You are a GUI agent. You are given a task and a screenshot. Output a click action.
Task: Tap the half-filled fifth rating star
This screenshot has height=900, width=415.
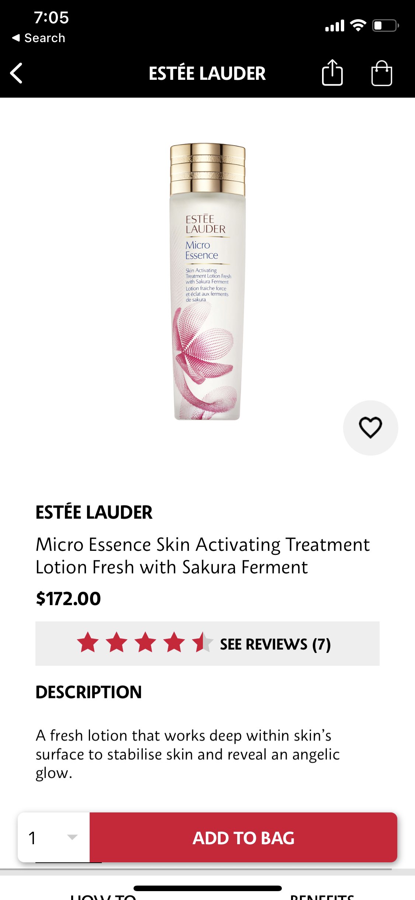click(x=203, y=642)
